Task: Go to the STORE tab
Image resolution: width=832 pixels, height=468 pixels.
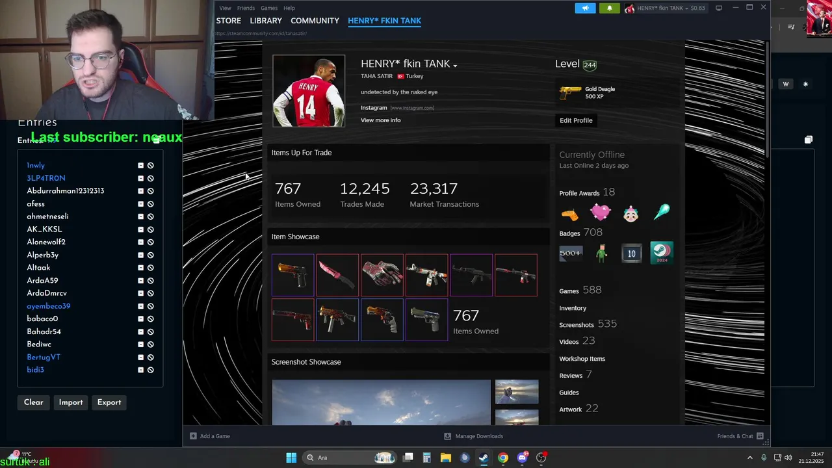Action: (229, 21)
